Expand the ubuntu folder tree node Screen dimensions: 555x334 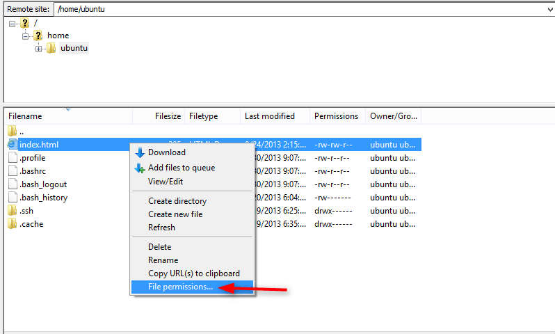click(x=39, y=49)
